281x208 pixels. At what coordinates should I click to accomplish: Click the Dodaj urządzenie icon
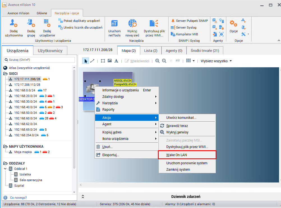point(47,23)
